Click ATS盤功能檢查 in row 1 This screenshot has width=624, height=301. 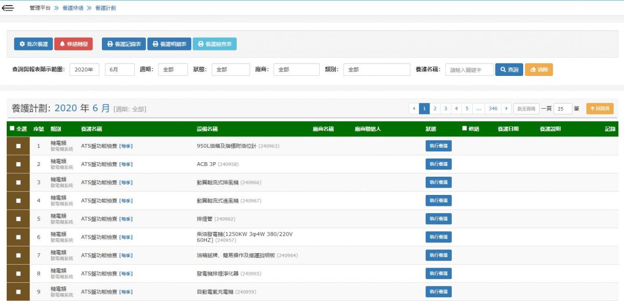click(x=99, y=146)
